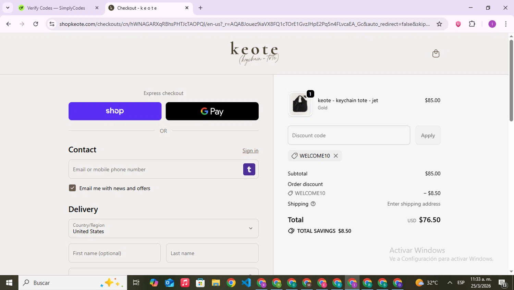
Task: Open Chrome with profile badge M in taskbar
Action: (307, 283)
